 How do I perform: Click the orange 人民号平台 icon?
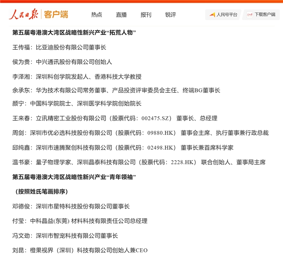[x=212, y=15]
